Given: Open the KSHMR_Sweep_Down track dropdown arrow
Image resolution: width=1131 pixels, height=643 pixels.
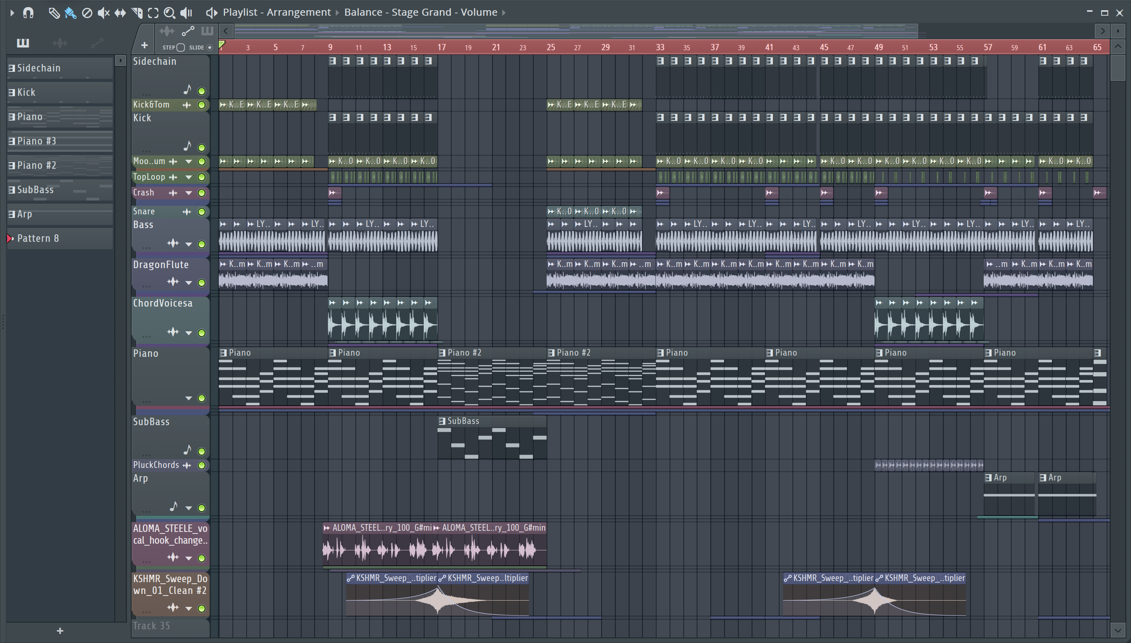Looking at the screenshot, I should (x=188, y=608).
